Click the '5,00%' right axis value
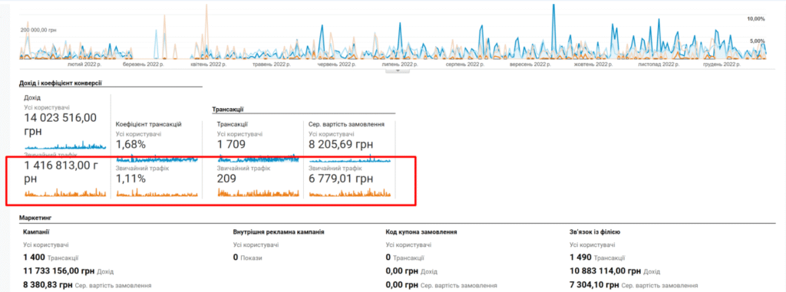Image resolution: width=786 pixels, height=292 pixels. coord(758,41)
